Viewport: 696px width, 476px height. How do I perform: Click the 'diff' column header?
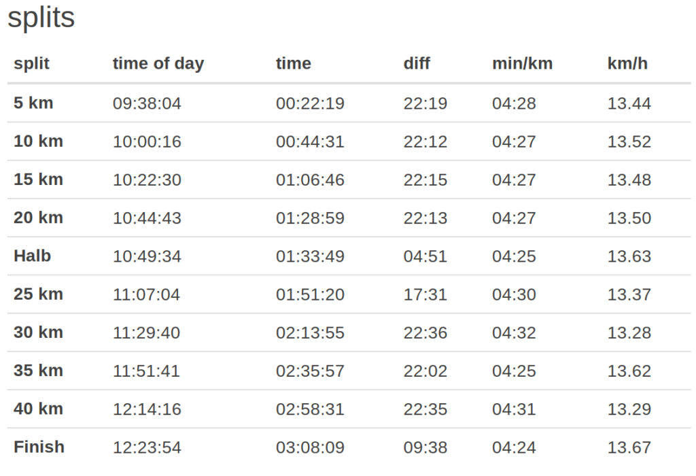pyautogui.click(x=417, y=64)
